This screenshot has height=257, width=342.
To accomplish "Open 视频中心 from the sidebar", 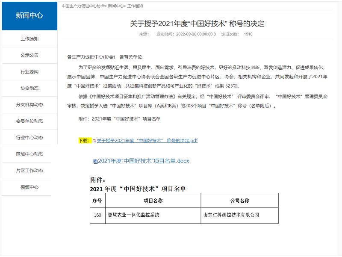I will 29,187.
